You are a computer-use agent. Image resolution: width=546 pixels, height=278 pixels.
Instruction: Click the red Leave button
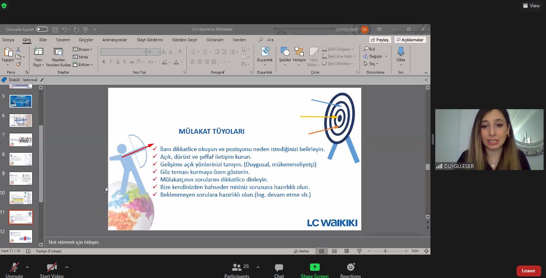[528, 271]
